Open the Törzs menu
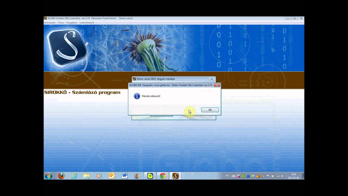This screenshot has height=196, width=348. [61, 23]
